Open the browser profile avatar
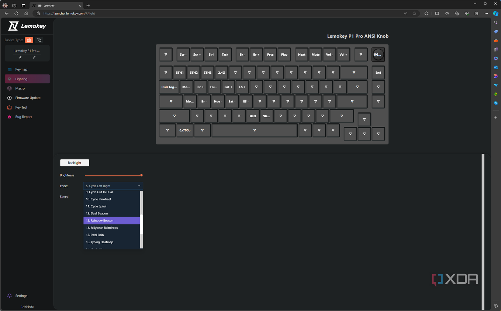Screen dimensions: 501x311 (x=5, y=6)
